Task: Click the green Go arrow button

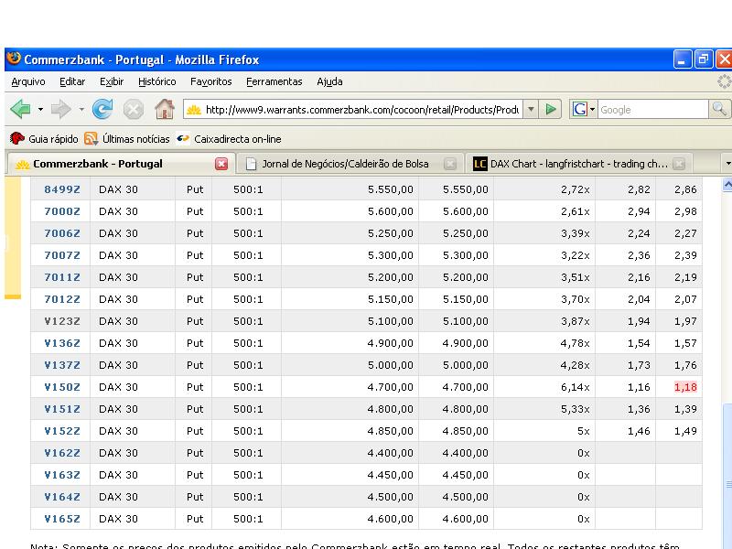Action: coord(551,110)
